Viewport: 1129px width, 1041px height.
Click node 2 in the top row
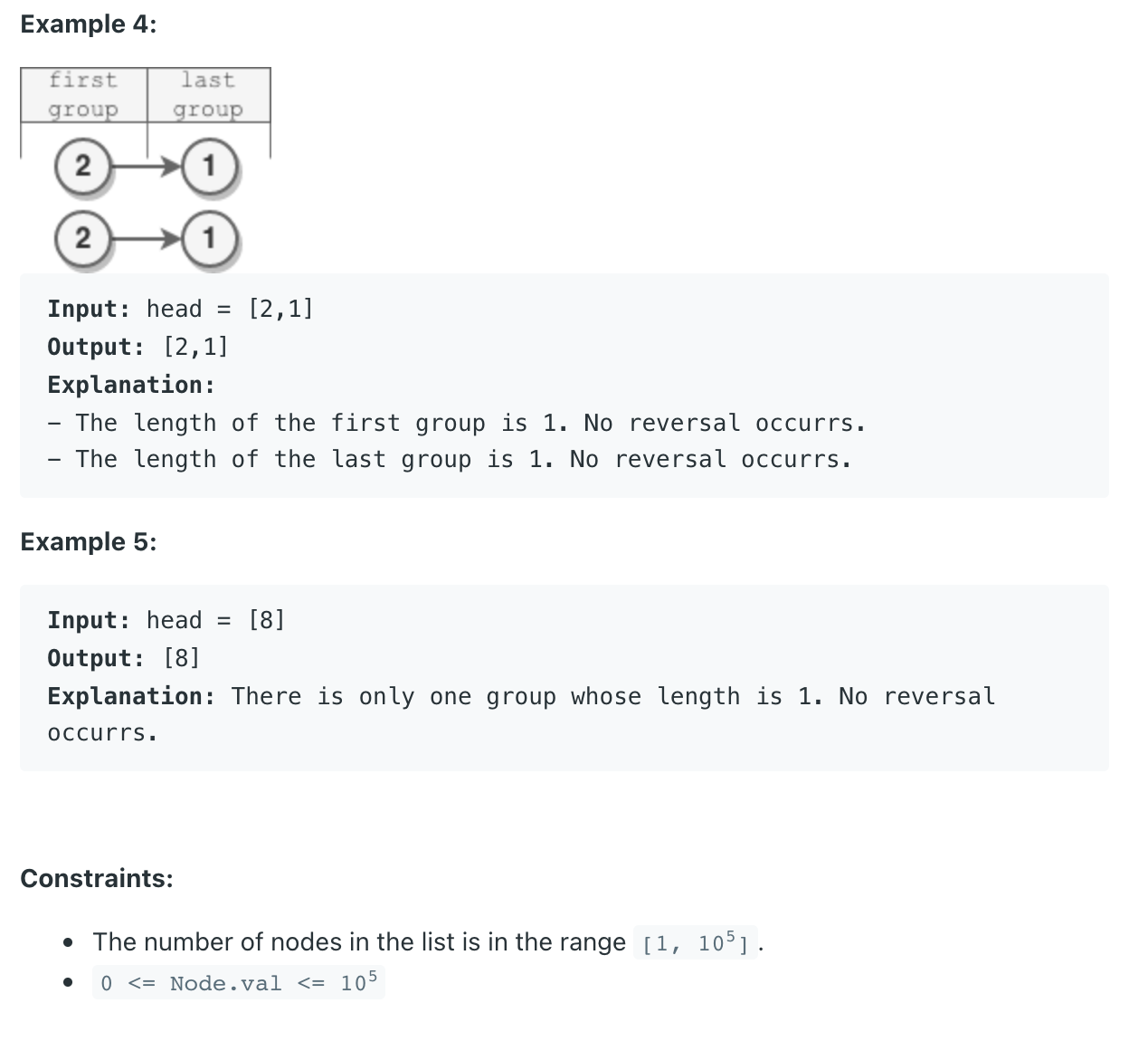tap(83, 167)
